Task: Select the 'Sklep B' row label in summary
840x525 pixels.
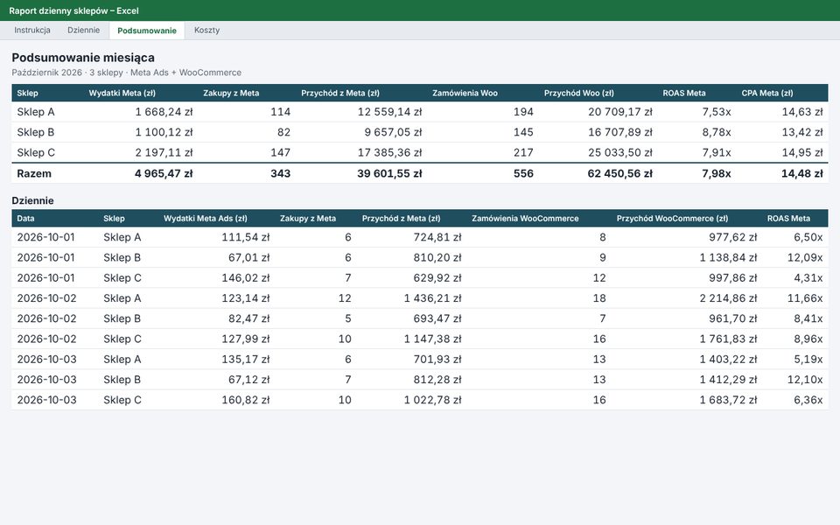Action: pyautogui.click(x=35, y=132)
